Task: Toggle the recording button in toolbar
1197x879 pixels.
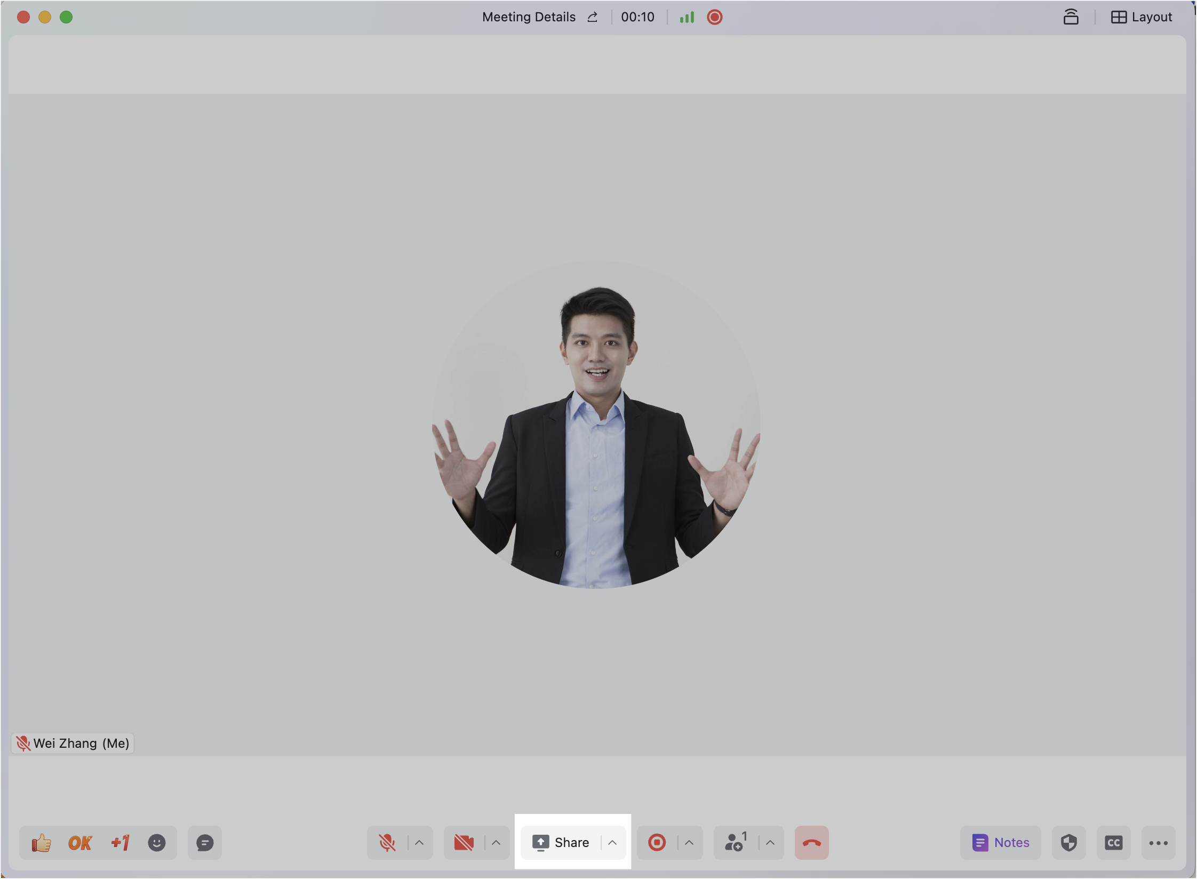Action: pos(657,843)
